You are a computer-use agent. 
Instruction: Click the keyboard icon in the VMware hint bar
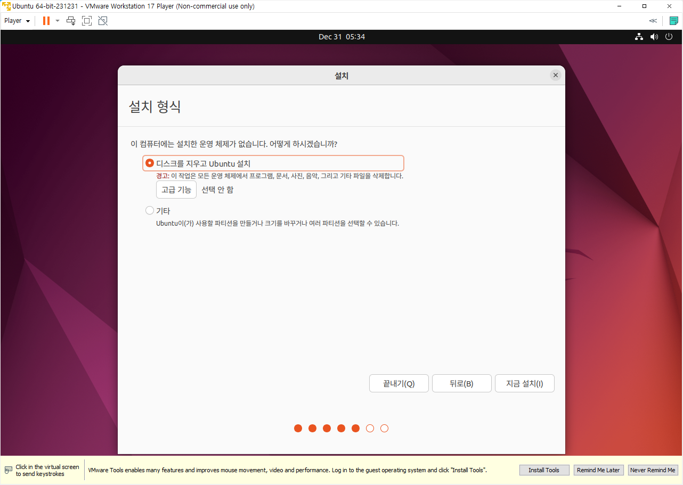tap(9, 470)
